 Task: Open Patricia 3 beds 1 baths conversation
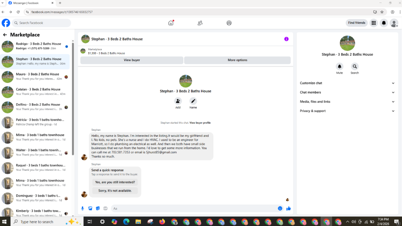click(35, 122)
